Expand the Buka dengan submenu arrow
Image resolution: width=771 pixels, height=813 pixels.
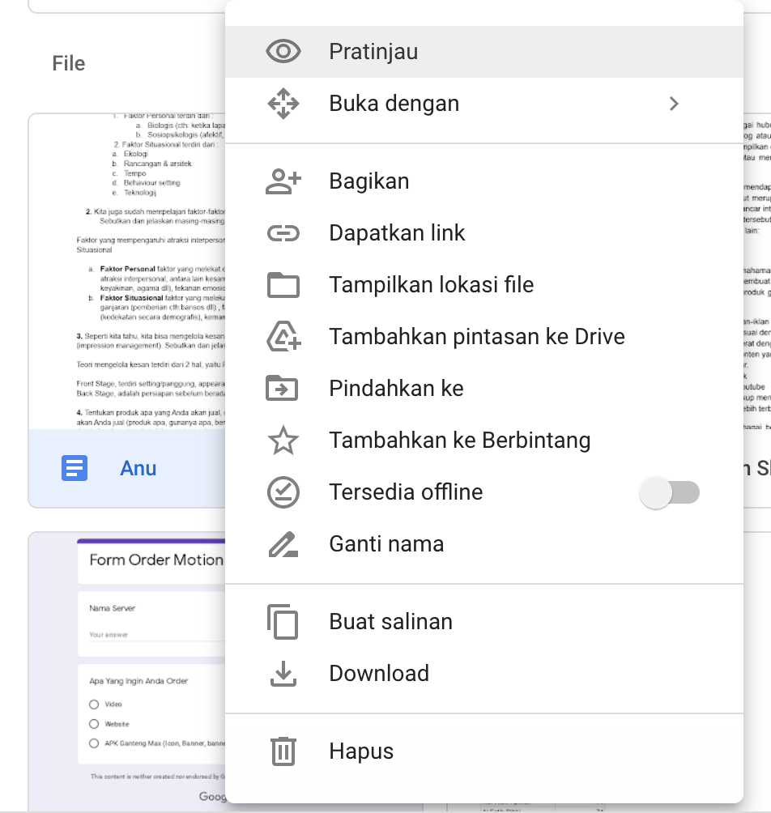674,104
